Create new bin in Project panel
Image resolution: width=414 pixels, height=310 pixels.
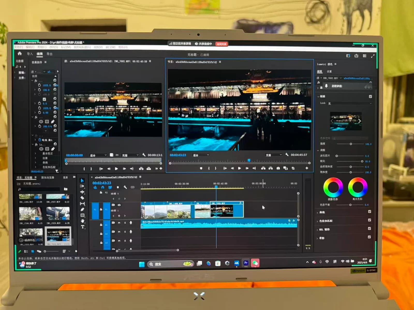click(66, 189)
